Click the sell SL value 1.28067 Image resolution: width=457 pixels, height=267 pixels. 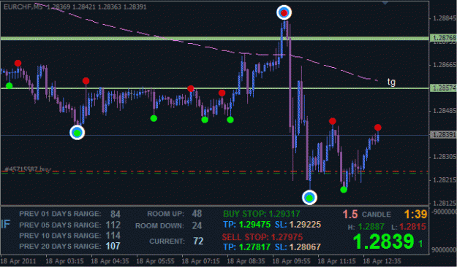point(305,247)
